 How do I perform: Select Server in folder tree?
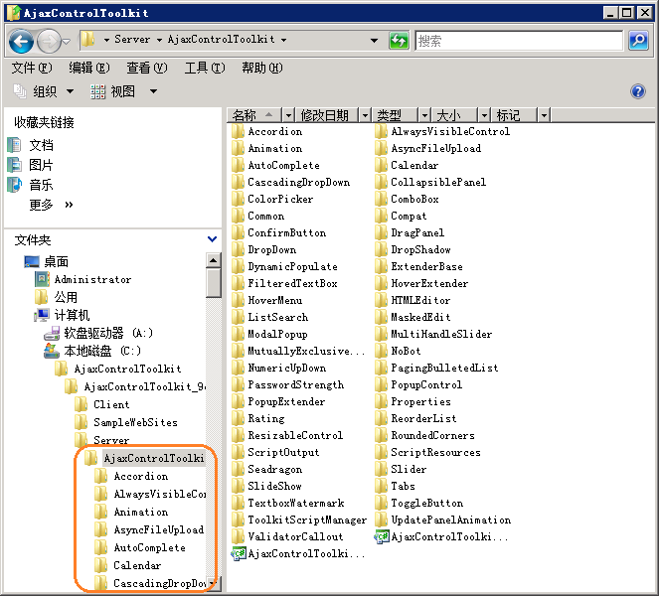(111, 440)
